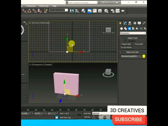This screenshot has height=126, width=168.
Task: Expand the search field arrow button
Action: pos(67,2)
